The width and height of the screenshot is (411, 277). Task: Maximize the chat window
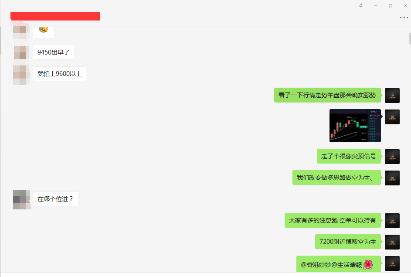click(390, 6)
